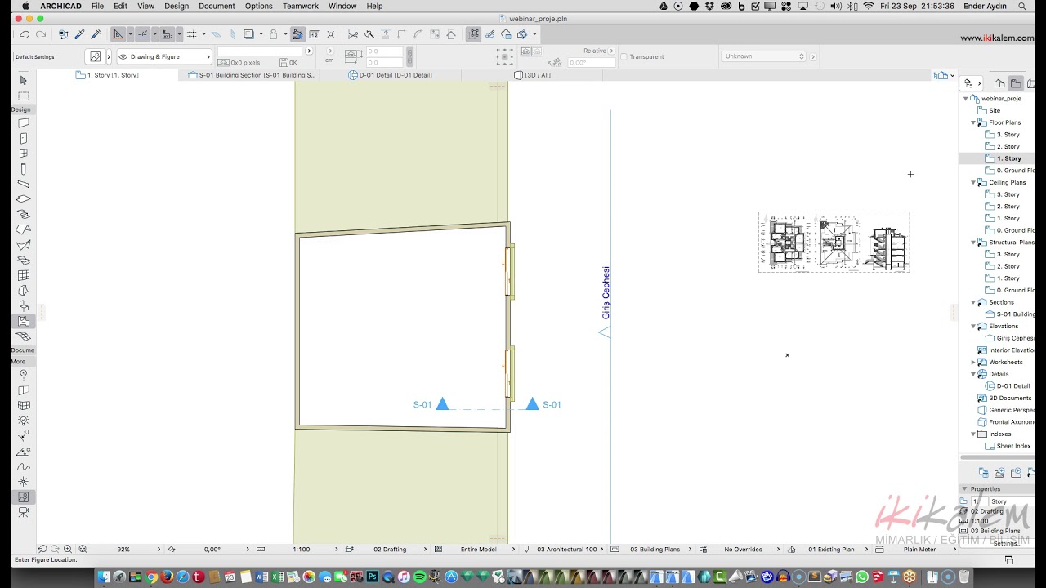The image size is (1046, 588).
Task: Activate the Inject Parameters syringe
Action: tap(96, 34)
